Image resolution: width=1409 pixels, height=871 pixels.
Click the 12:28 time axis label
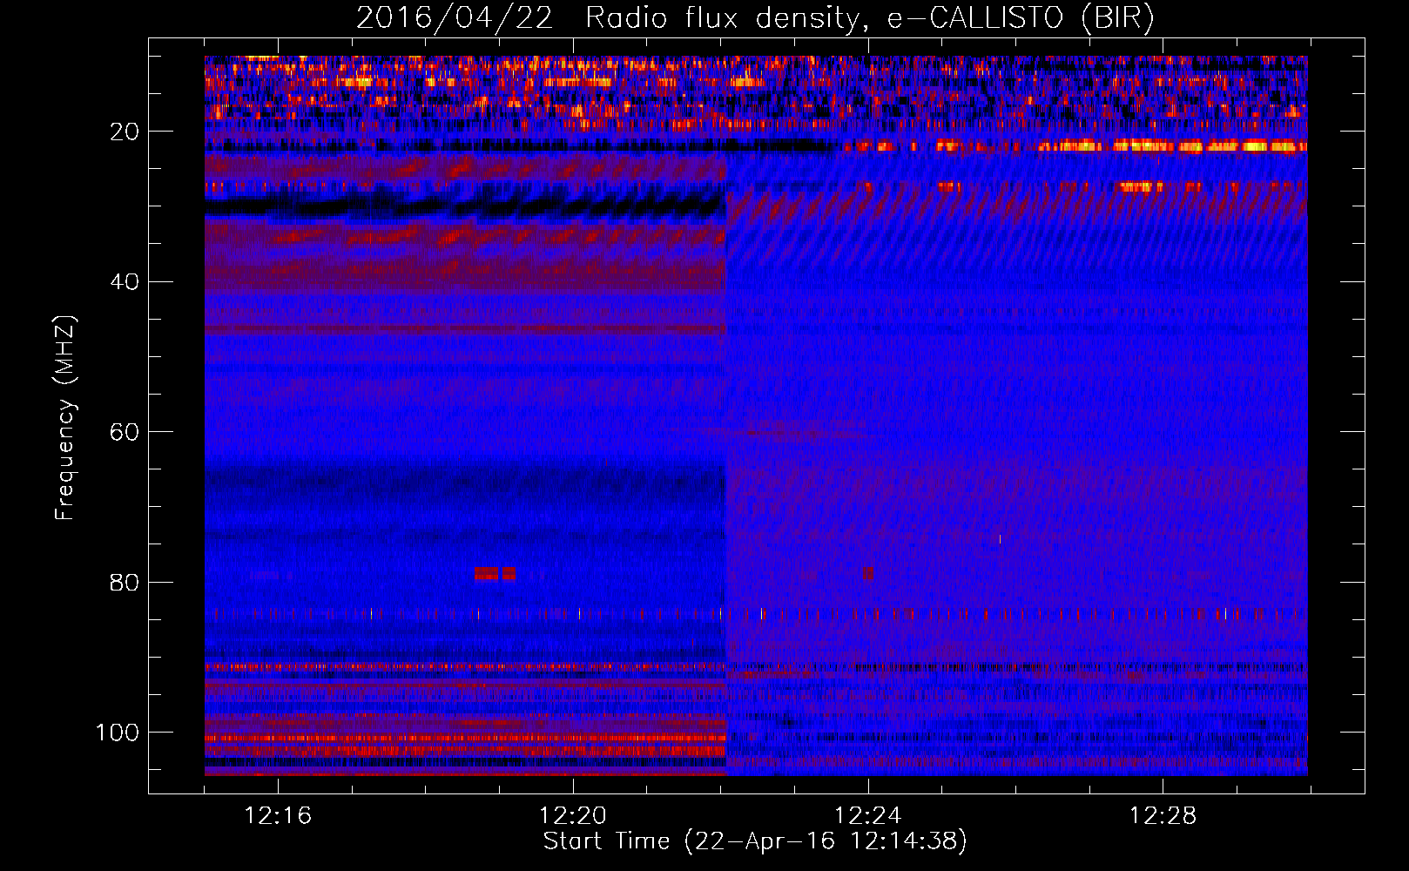(x=1163, y=816)
